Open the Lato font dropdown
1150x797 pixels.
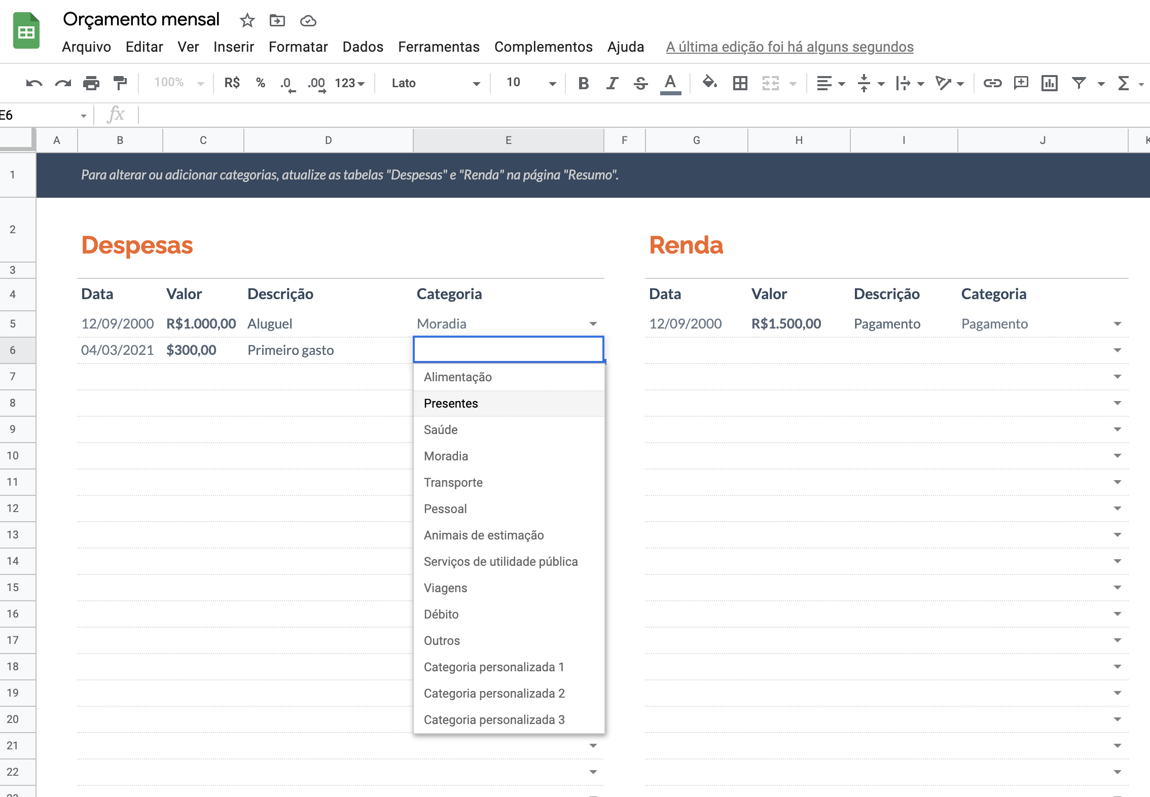pyautogui.click(x=435, y=83)
